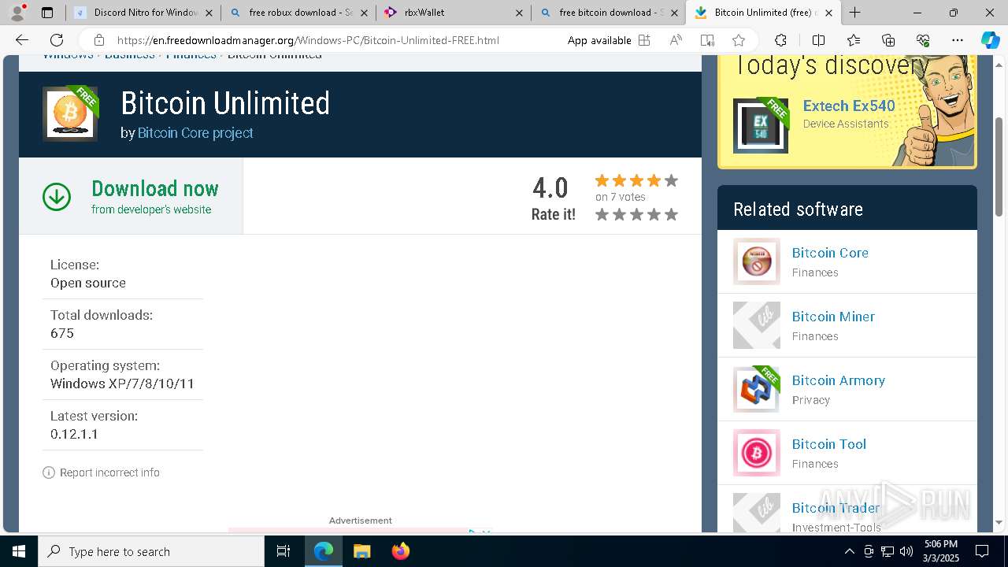Open the Extech Ex540 discovery link
The image size is (1008, 567).
pyautogui.click(x=849, y=106)
